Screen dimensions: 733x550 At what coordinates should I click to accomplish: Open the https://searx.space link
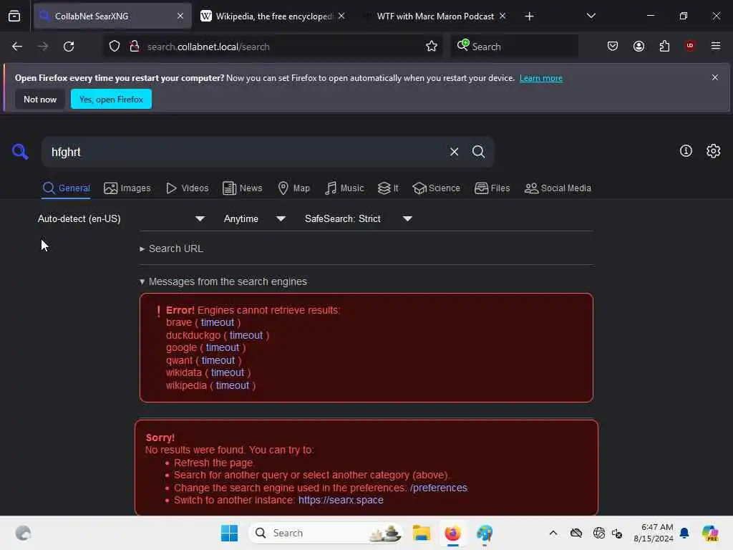(341, 500)
